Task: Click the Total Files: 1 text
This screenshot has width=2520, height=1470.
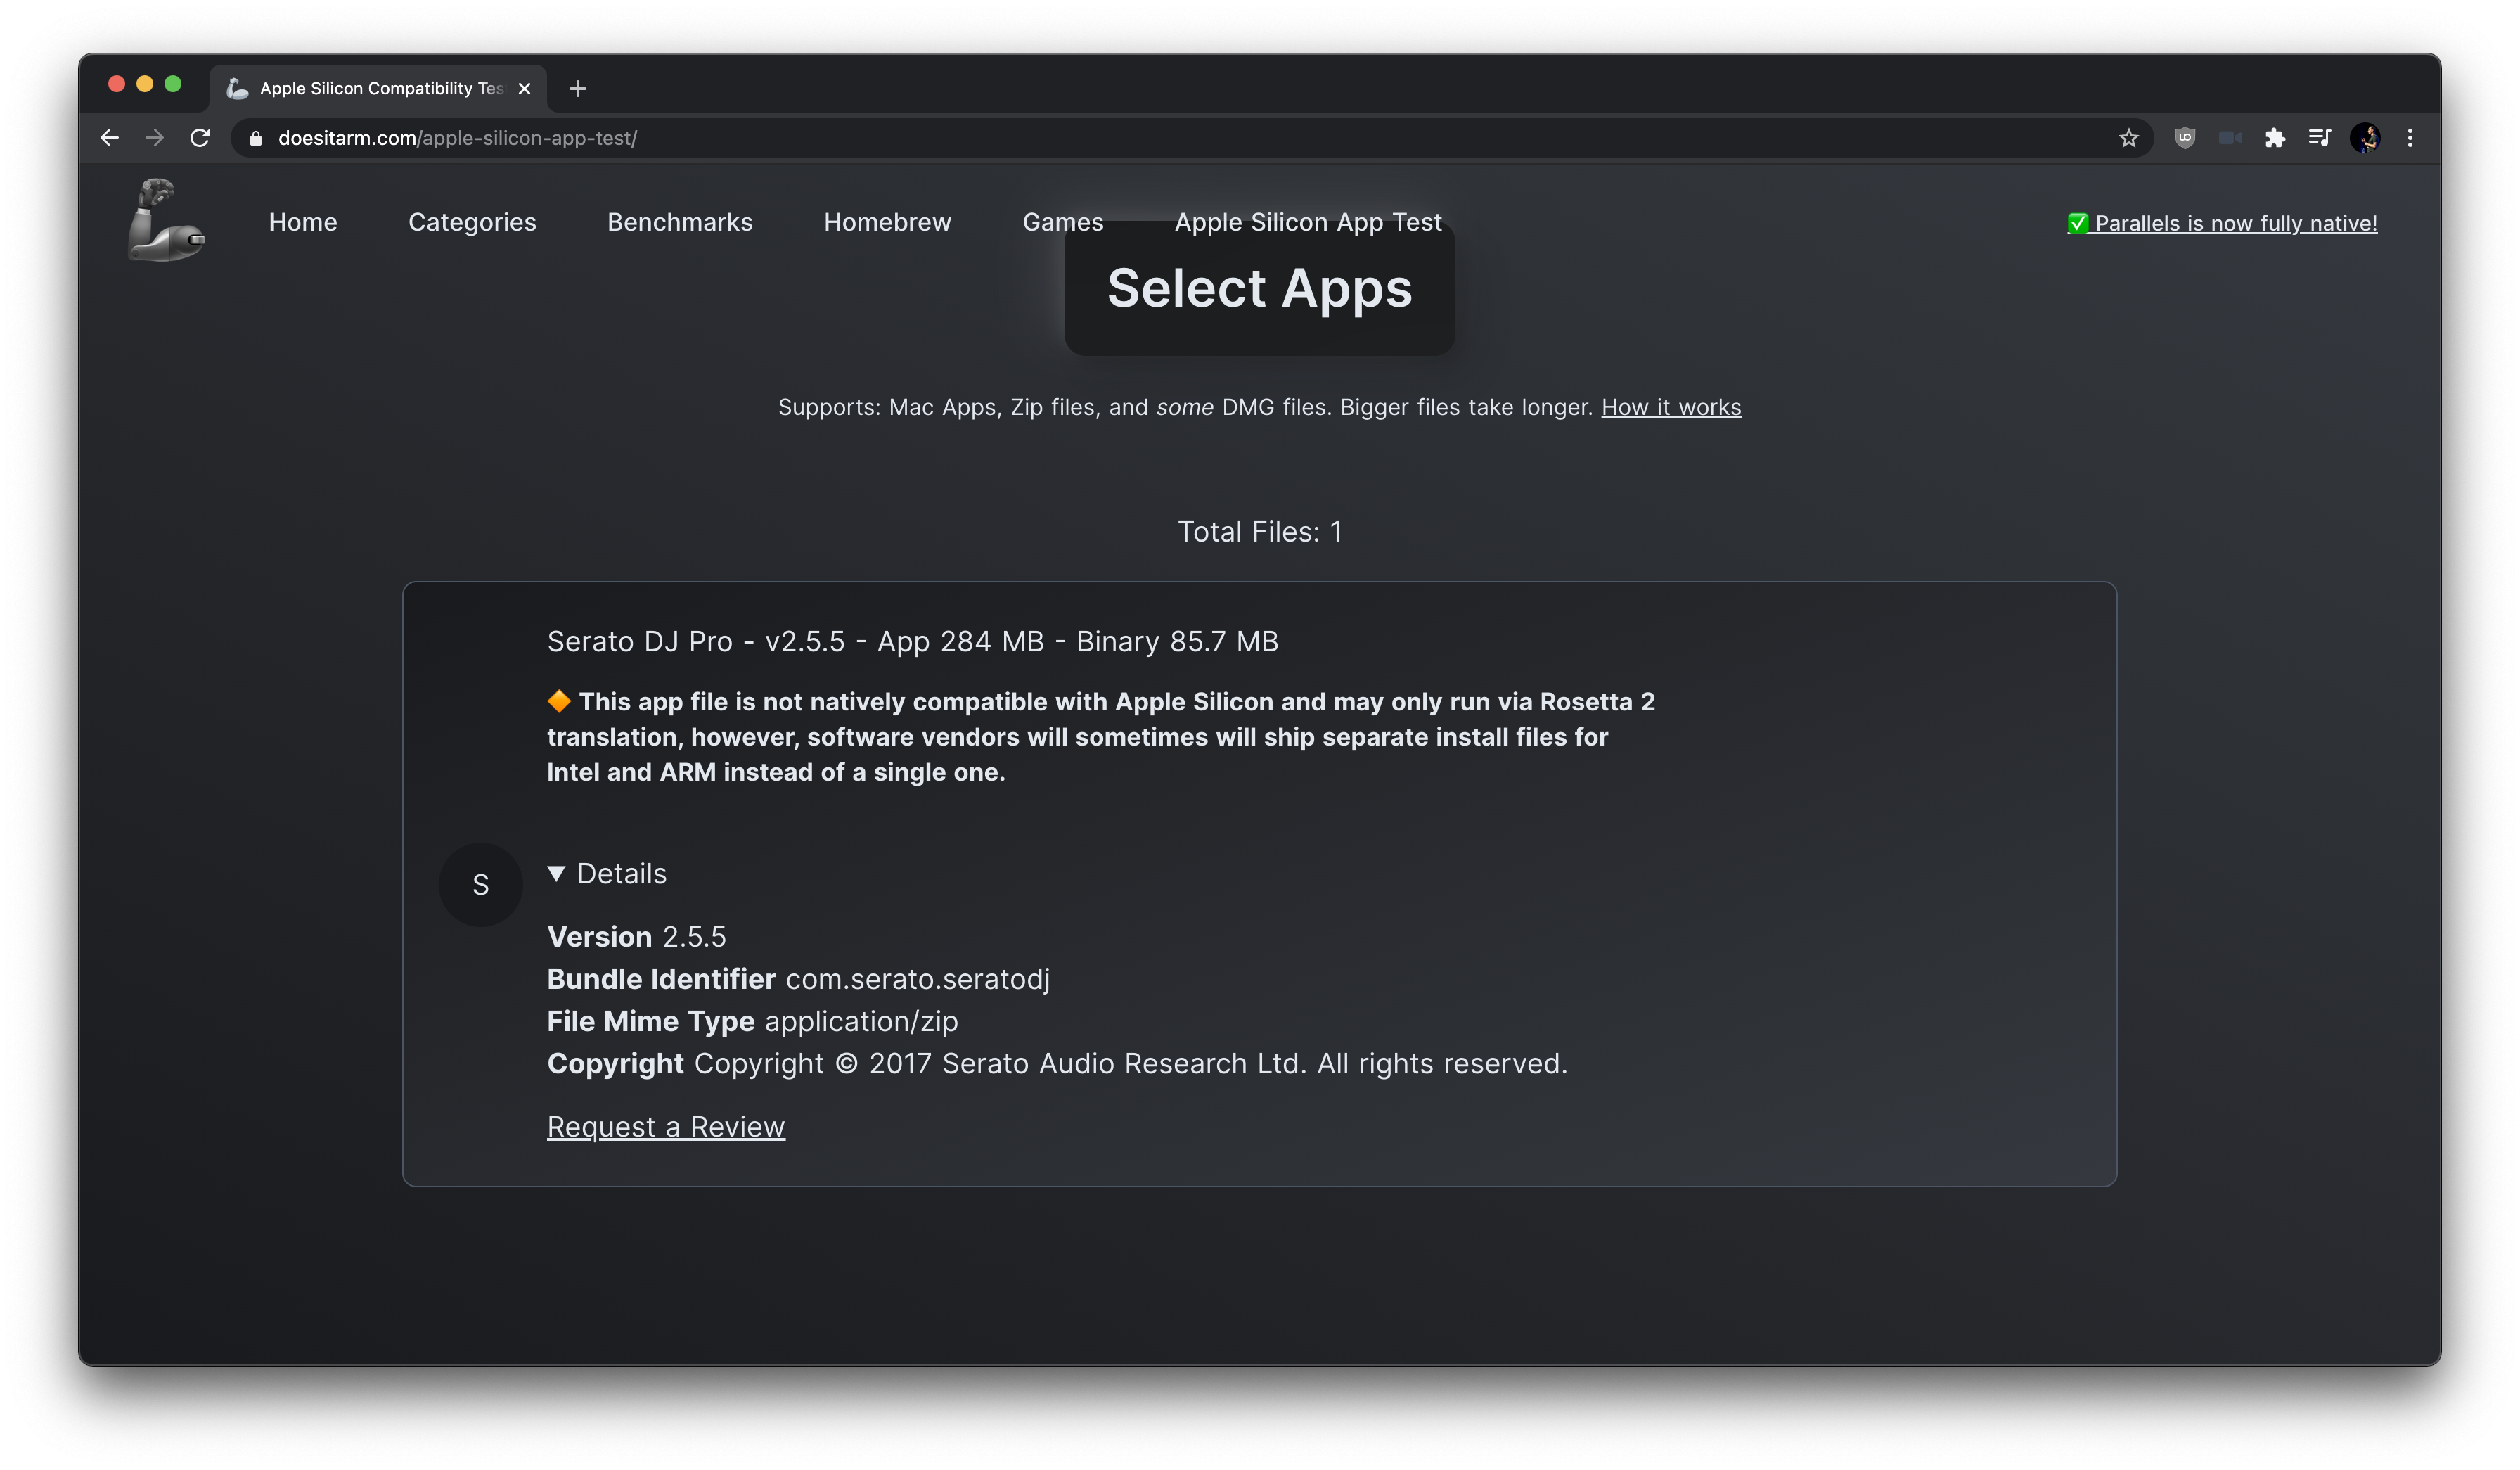Action: coord(1260,532)
